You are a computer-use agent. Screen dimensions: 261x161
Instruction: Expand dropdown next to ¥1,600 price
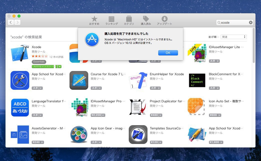tap(221, 142)
